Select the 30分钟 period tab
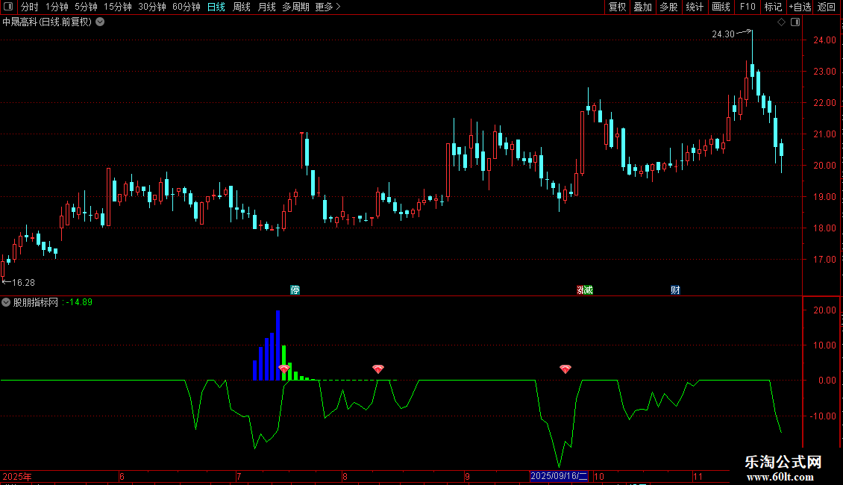843x485 pixels. click(x=152, y=7)
